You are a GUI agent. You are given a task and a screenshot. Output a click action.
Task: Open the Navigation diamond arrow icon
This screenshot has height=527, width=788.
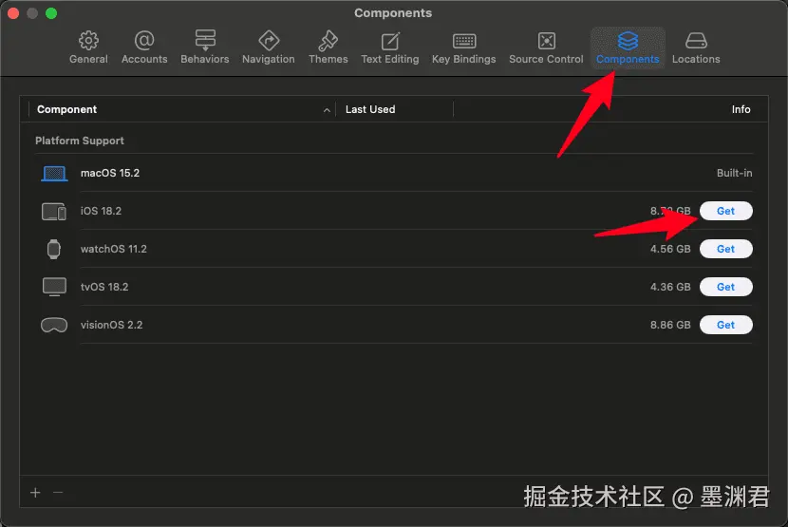point(269,41)
